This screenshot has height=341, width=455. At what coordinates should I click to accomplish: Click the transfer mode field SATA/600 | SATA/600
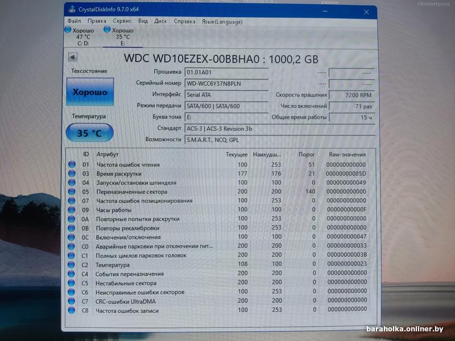[x=226, y=106]
